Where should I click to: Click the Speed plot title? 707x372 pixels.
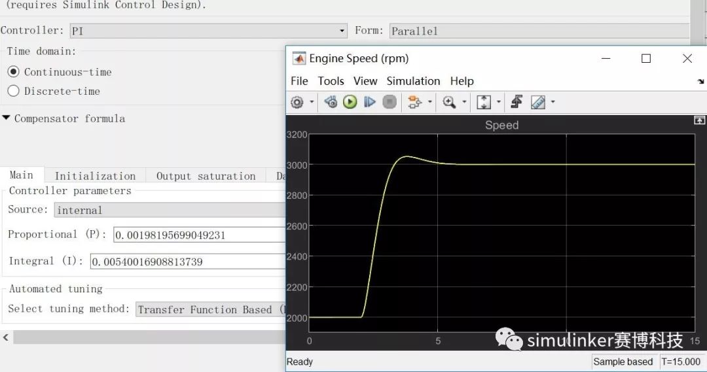[502, 126]
